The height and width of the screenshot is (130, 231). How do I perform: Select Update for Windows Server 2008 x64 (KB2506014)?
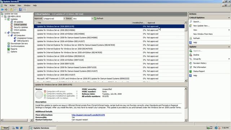[109, 56]
